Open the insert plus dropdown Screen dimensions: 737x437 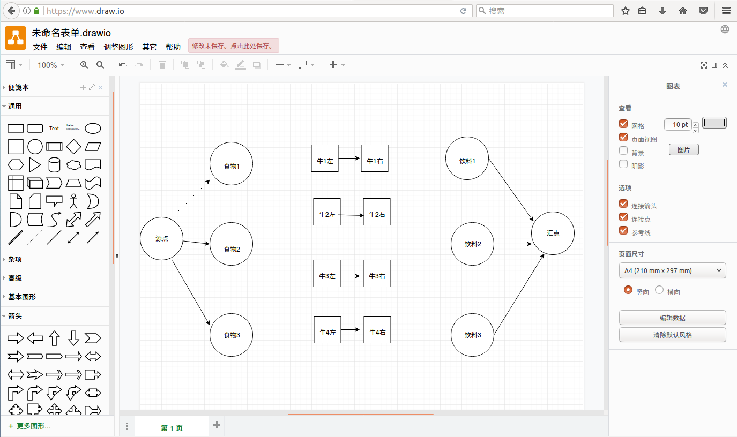337,65
